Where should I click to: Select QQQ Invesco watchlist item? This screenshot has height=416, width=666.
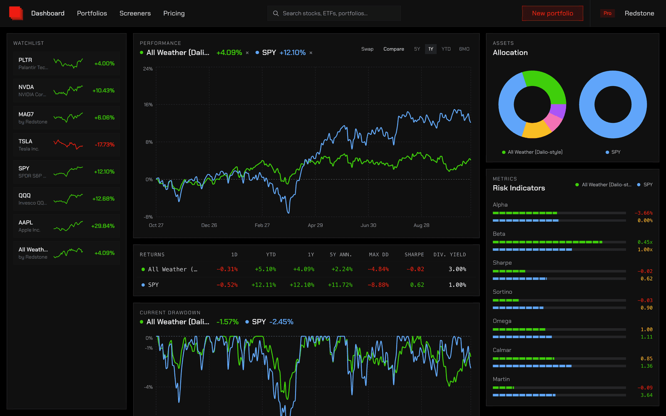[x=67, y=199]
